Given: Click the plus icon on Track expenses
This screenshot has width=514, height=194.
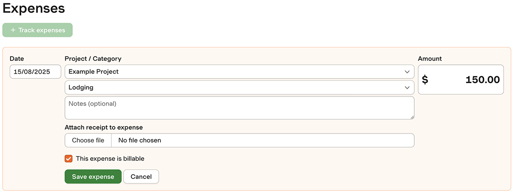Looking at the screenshot, I should [x=13, y=30].
